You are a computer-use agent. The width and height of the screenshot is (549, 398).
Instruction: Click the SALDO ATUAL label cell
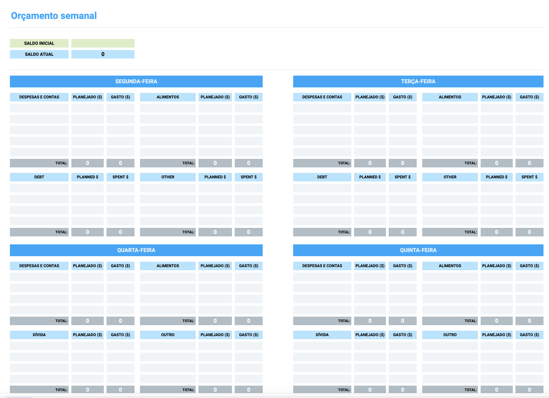click(39, 54)
